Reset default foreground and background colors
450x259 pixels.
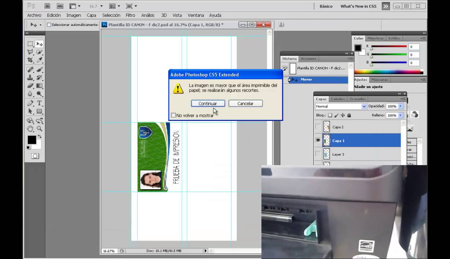coord(28,147)
